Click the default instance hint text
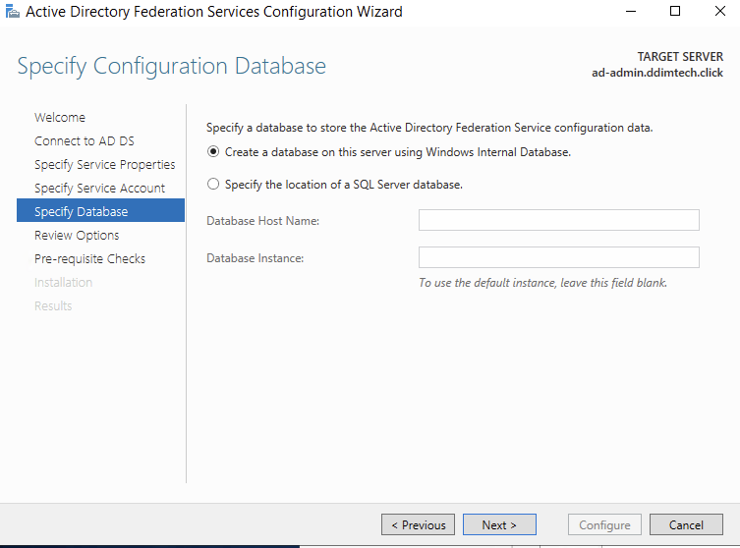740x548 pixels. (x=542, y=283)
